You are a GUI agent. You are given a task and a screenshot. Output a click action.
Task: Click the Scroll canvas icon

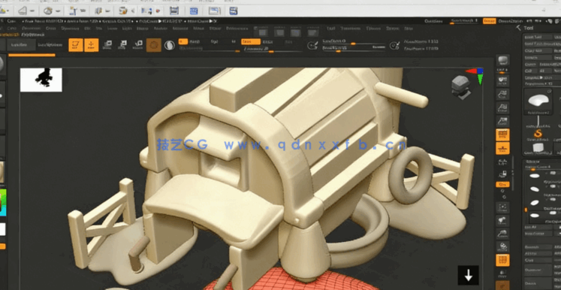coord(502,80)
